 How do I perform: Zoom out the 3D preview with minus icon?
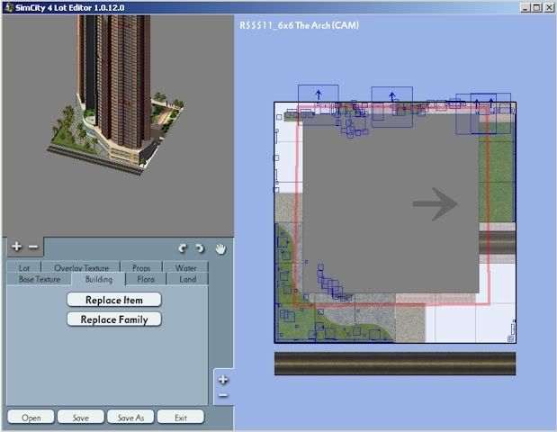tap(33, 247)
